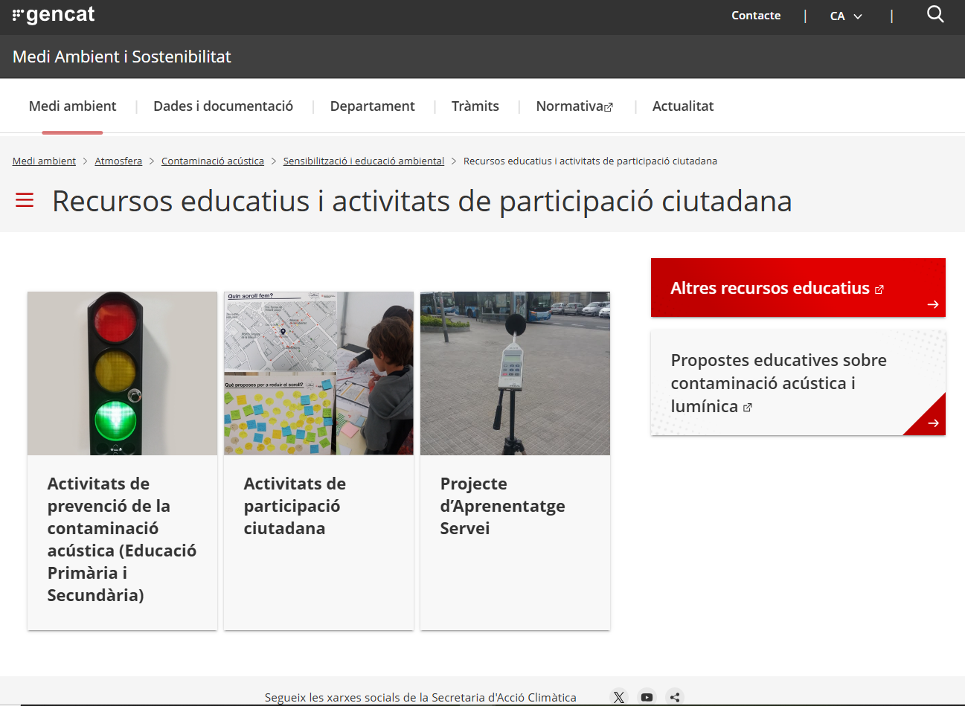
Task: Click arrow on Altres recursos educatius banner
Action: click(933, 304)
